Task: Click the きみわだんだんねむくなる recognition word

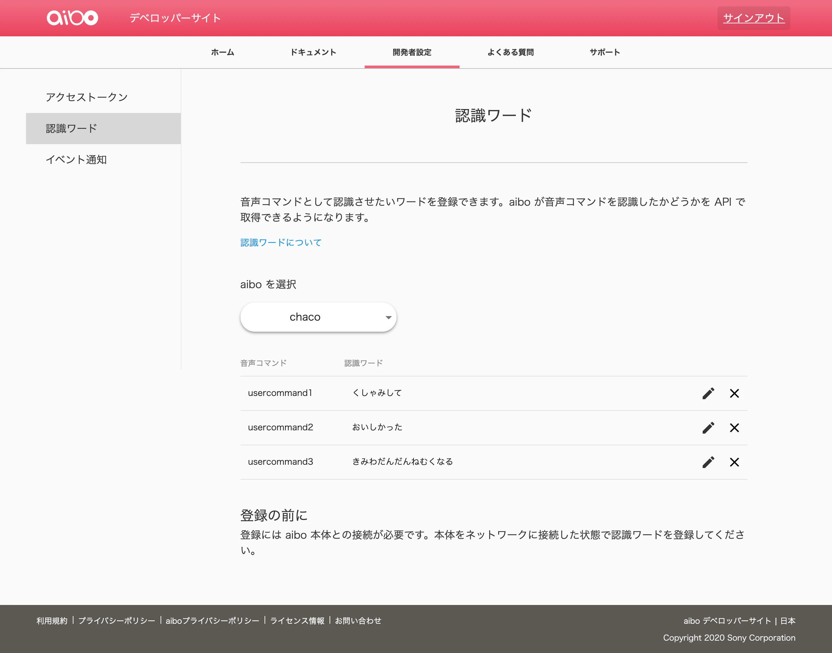Action: tap(402, 462)
